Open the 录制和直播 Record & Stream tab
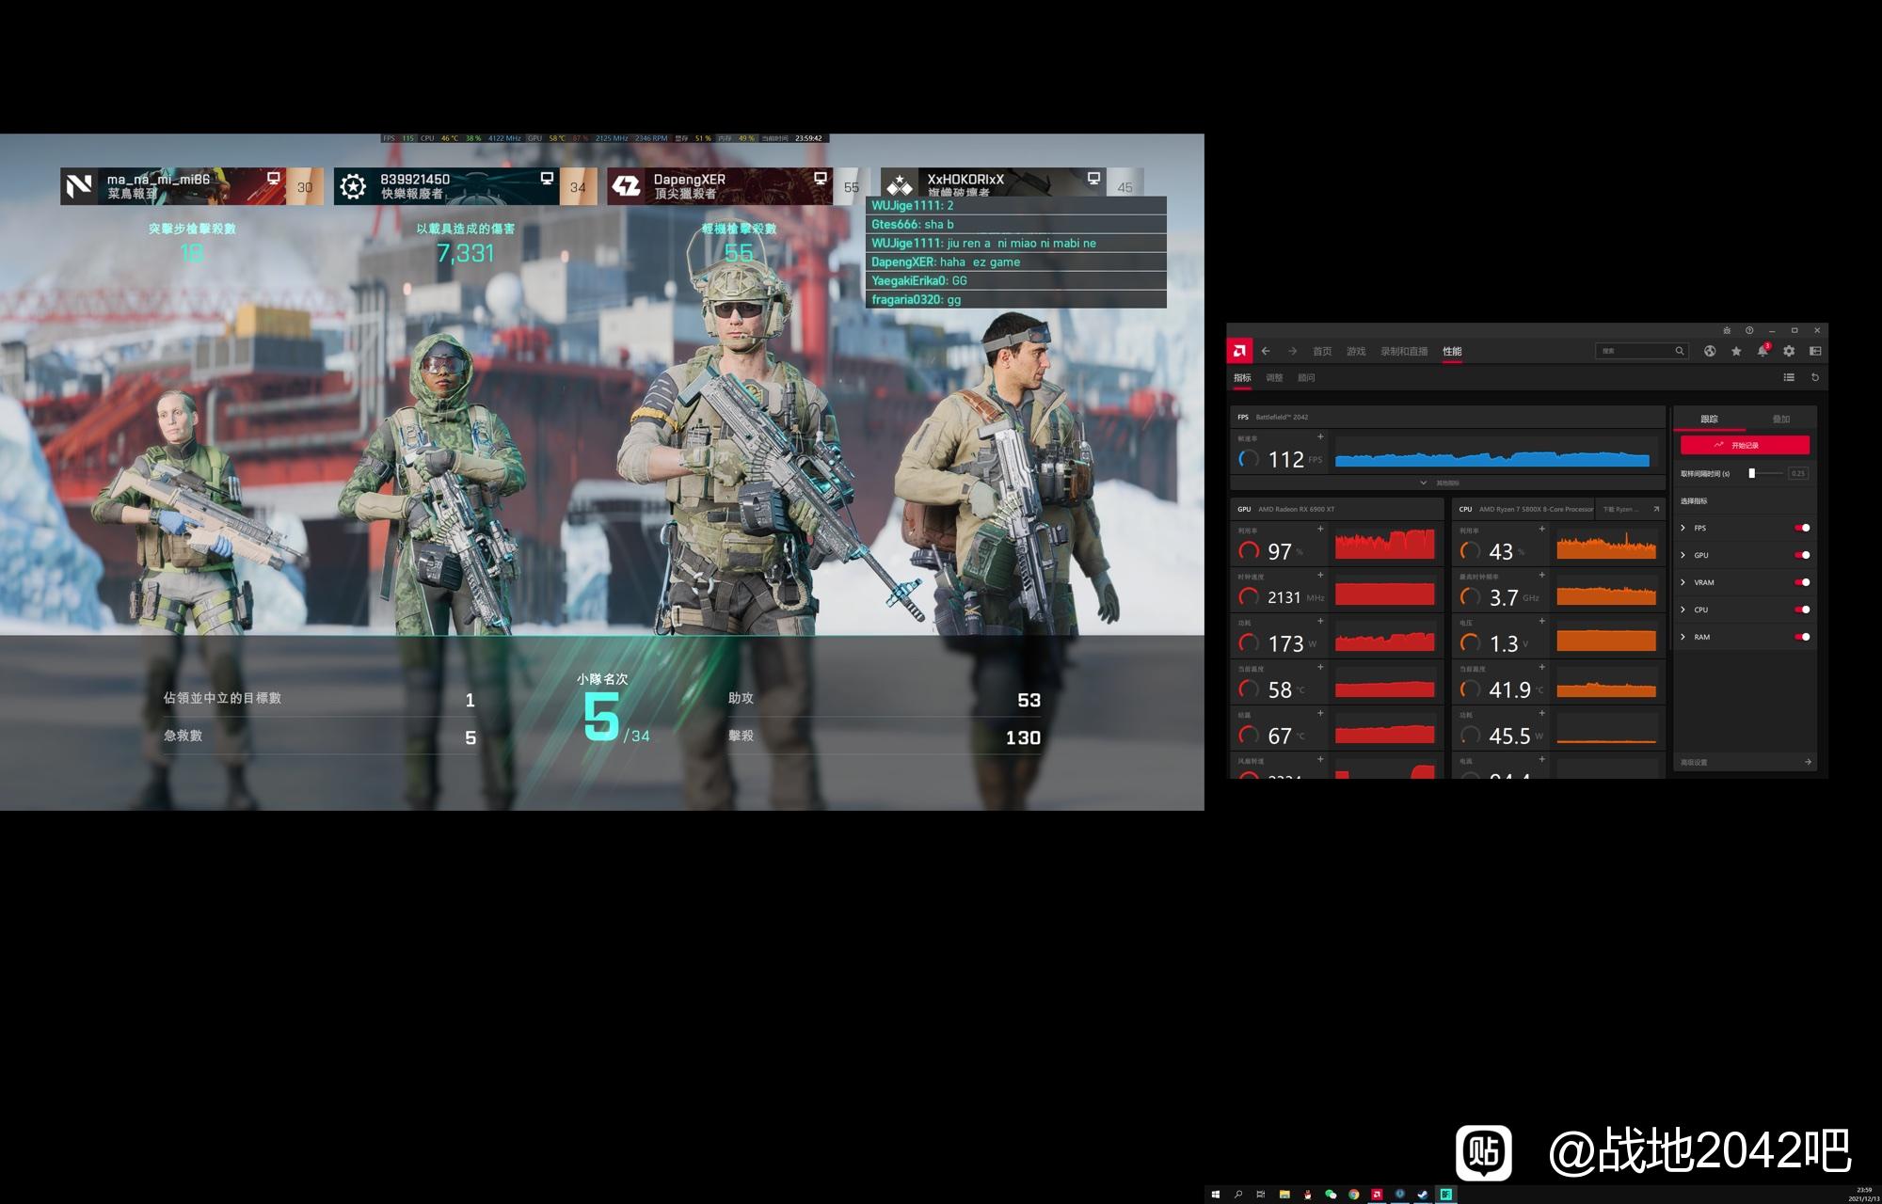This screenshot has height=1204, width=1882. click(1404, 351)
